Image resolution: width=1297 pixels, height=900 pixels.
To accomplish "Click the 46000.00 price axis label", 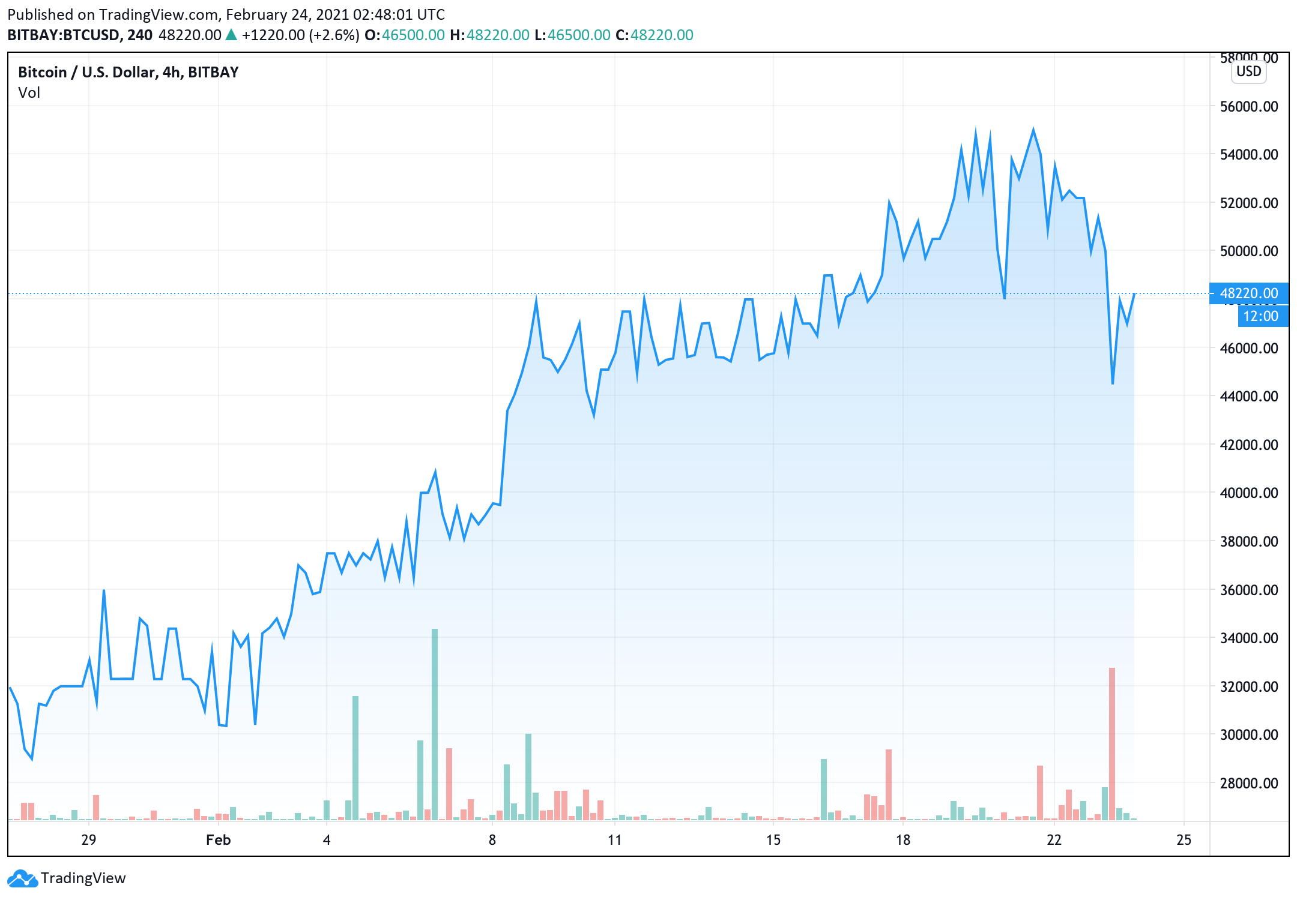I will click(1249, 348).
